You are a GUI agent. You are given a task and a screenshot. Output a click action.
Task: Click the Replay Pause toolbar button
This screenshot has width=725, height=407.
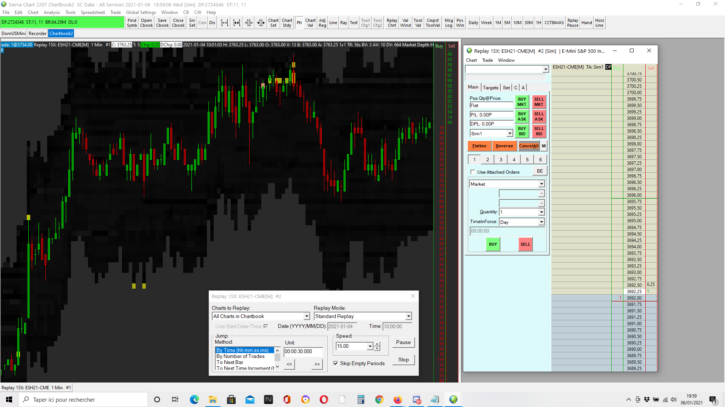[x=572, y=23]
